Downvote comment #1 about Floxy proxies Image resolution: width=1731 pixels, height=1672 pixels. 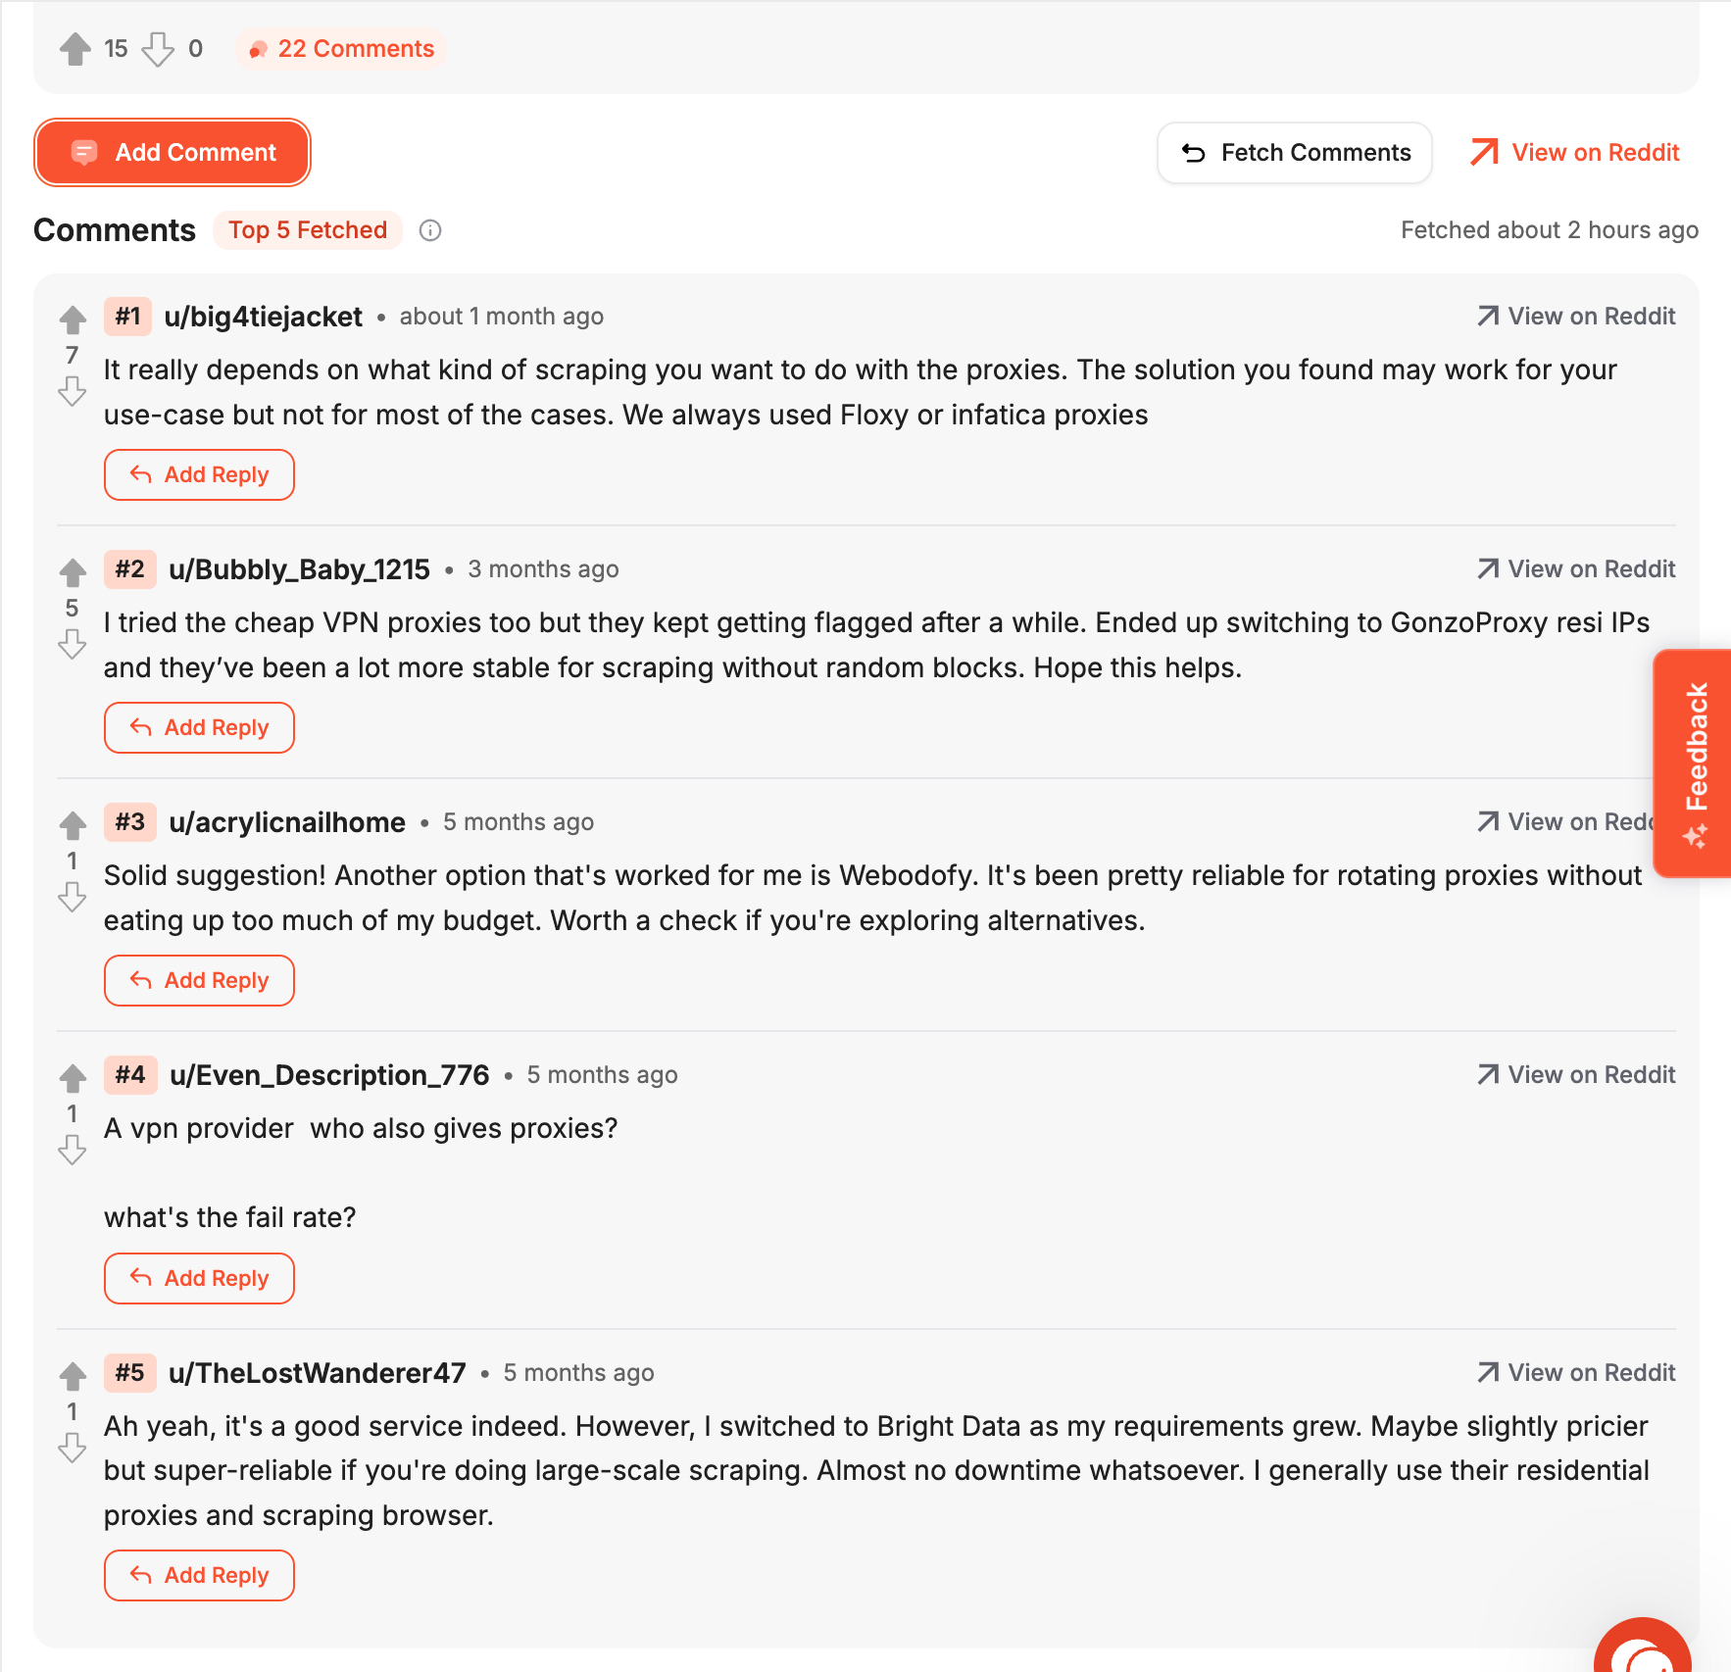[73, 392]
